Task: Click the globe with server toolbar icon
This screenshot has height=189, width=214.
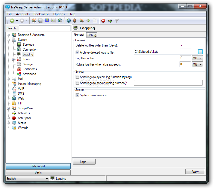Action: click(x=60, y=21)
